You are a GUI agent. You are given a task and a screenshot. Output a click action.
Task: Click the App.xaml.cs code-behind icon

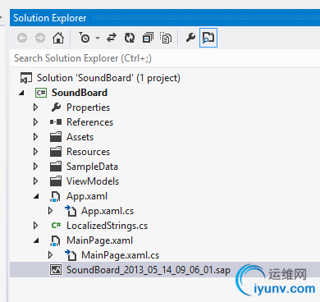click(x=71, y=211)
